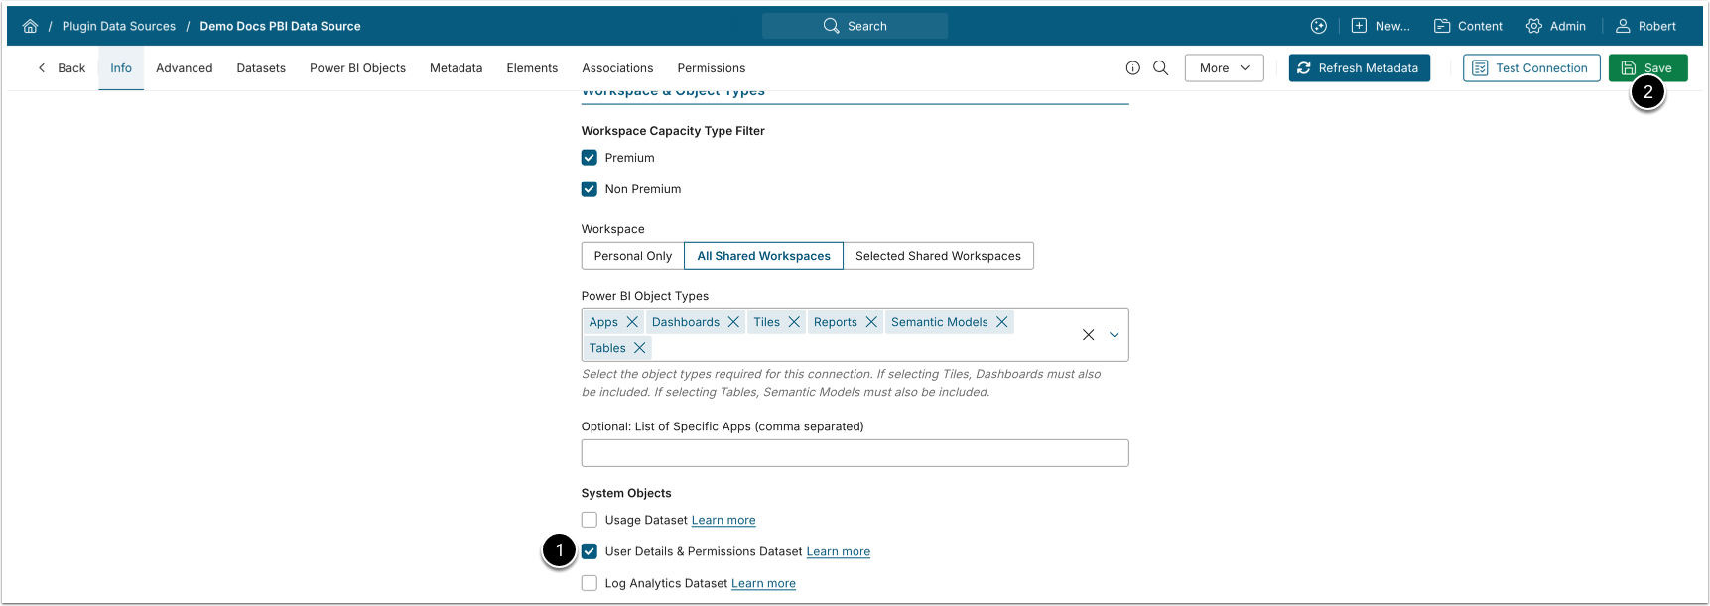
Task: Click the Test Connection button
Action: pyautogui.click(x=1530, y=68)
